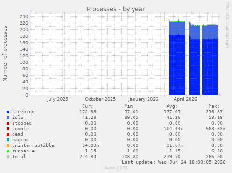Click idle maximum value 53.18
The image size is (232, 173).
216,118
